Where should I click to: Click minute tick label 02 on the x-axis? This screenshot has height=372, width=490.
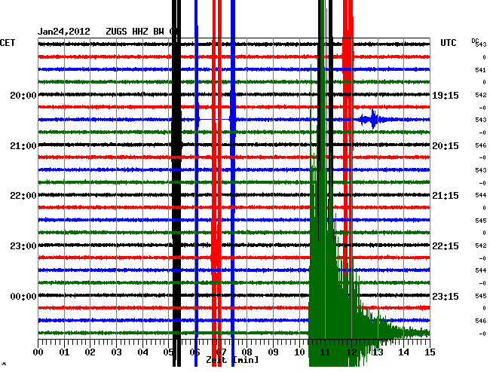90,352
